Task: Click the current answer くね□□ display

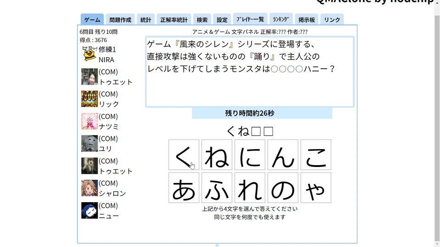Action: (x=250, y=131)
